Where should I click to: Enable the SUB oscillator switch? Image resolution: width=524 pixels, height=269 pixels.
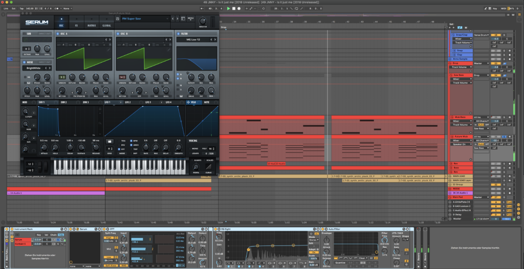point(25,34)
